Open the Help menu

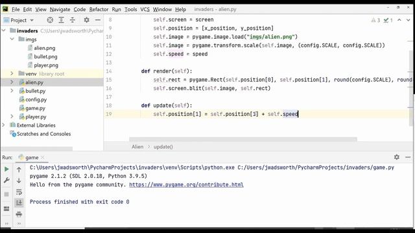coord(180,9)
